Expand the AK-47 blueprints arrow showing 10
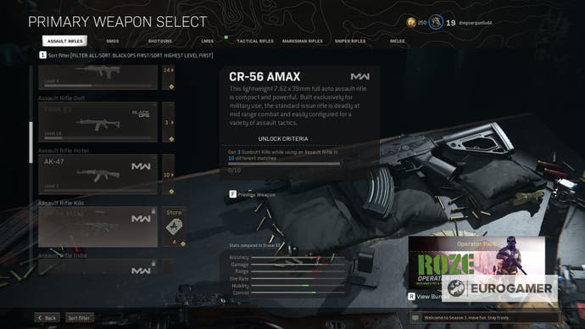The height and width of the screenshot is (329, 585). pyautogui.click(x=169, y=175)
